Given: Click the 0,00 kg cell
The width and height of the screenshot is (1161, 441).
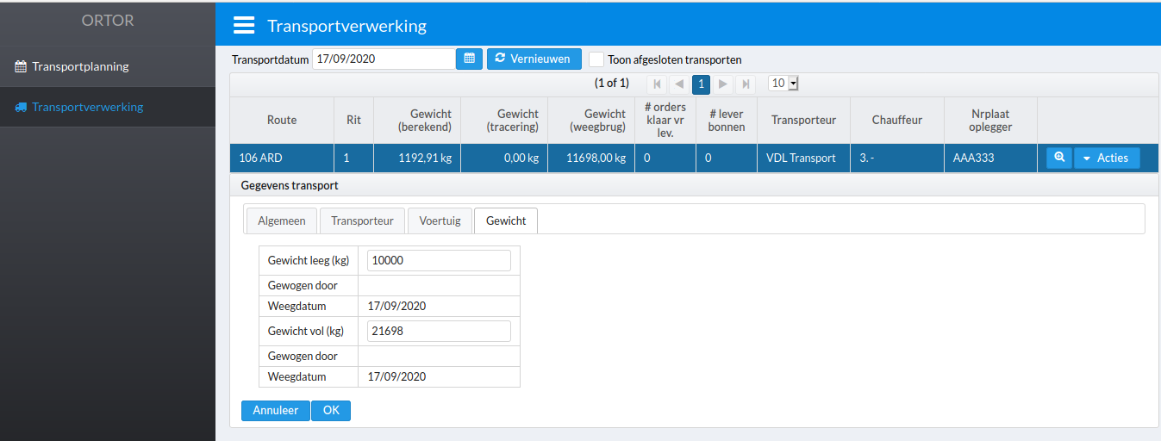Looking at the screenshot, I should [x=504, y=158].
